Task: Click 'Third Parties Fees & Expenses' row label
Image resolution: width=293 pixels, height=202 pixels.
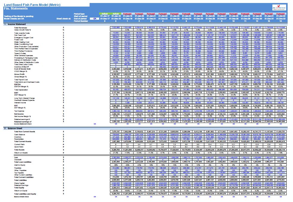Action: (x=26, y=49)
